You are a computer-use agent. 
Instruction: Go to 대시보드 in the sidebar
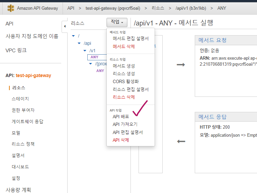coord(20,167)
